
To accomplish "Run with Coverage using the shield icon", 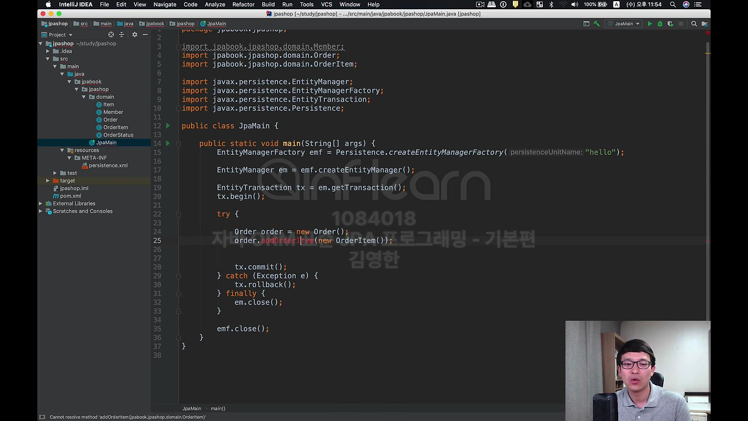I will pos(670,24).
